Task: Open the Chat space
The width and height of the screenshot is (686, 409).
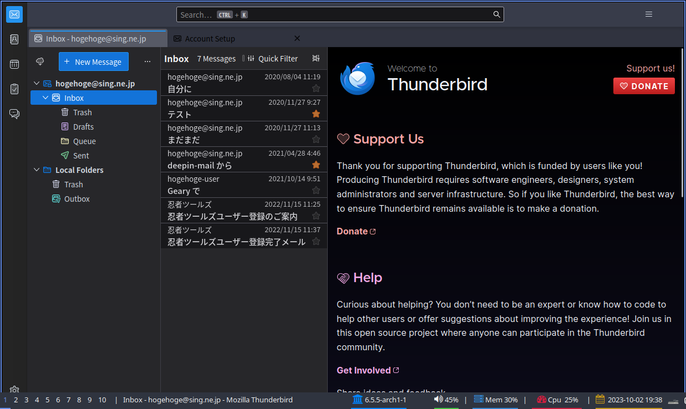Action: pyautogui.click(x=14, y=114)
